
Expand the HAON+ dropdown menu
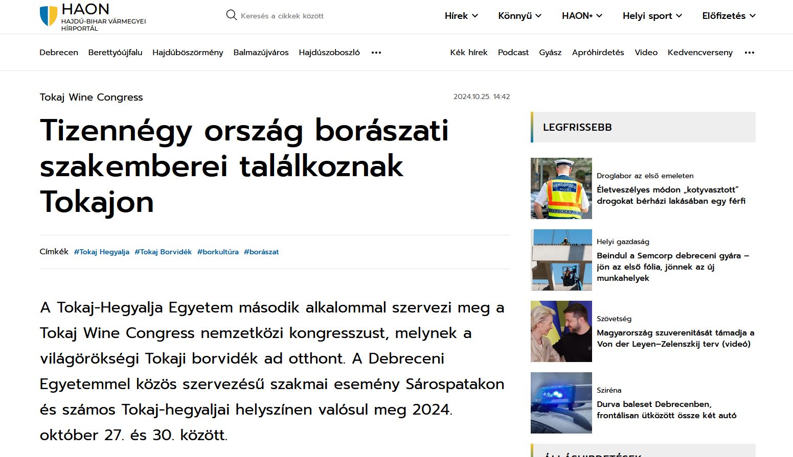coord(582,16)
